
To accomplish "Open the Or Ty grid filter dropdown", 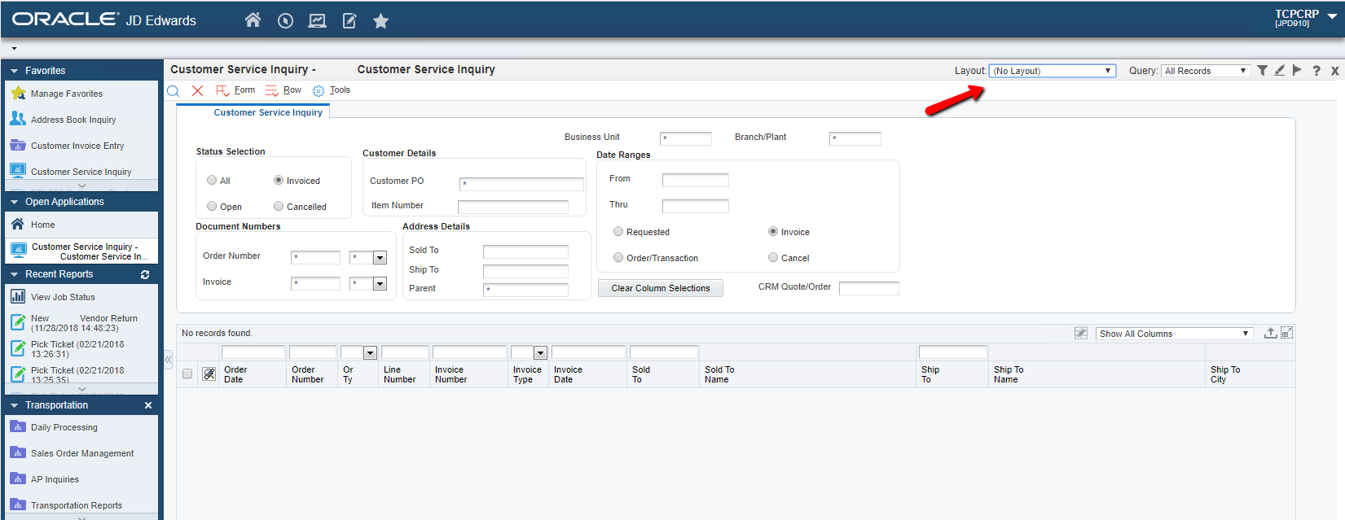I will pos(370,352).
